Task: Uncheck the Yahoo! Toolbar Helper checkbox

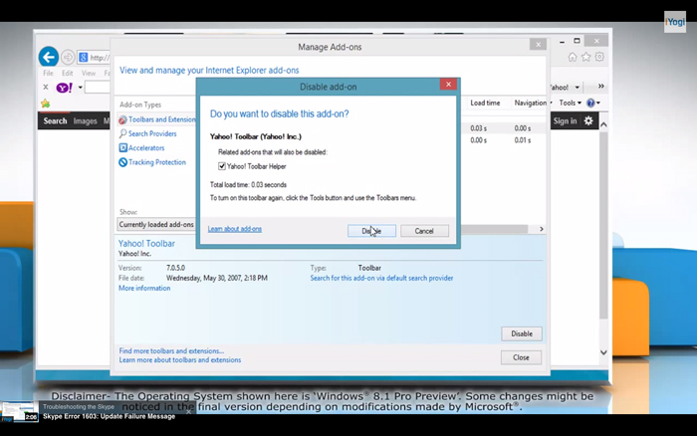Action: [x=222, y=166]
